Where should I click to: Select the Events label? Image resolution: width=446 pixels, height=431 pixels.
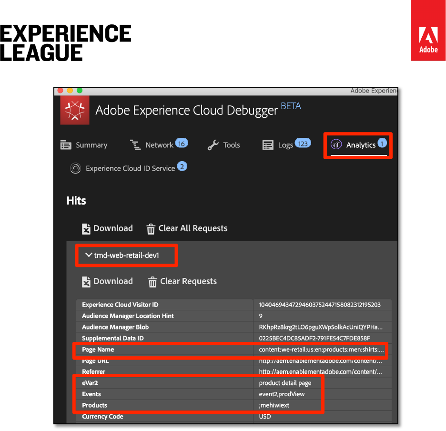[91, 394]
